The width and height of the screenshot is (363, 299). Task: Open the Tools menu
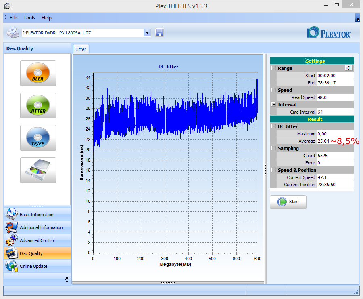click(29, 18)
